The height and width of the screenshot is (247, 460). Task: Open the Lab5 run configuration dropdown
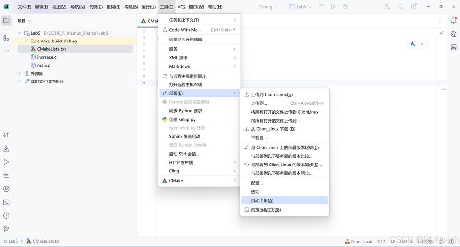[x=300, y=7]
